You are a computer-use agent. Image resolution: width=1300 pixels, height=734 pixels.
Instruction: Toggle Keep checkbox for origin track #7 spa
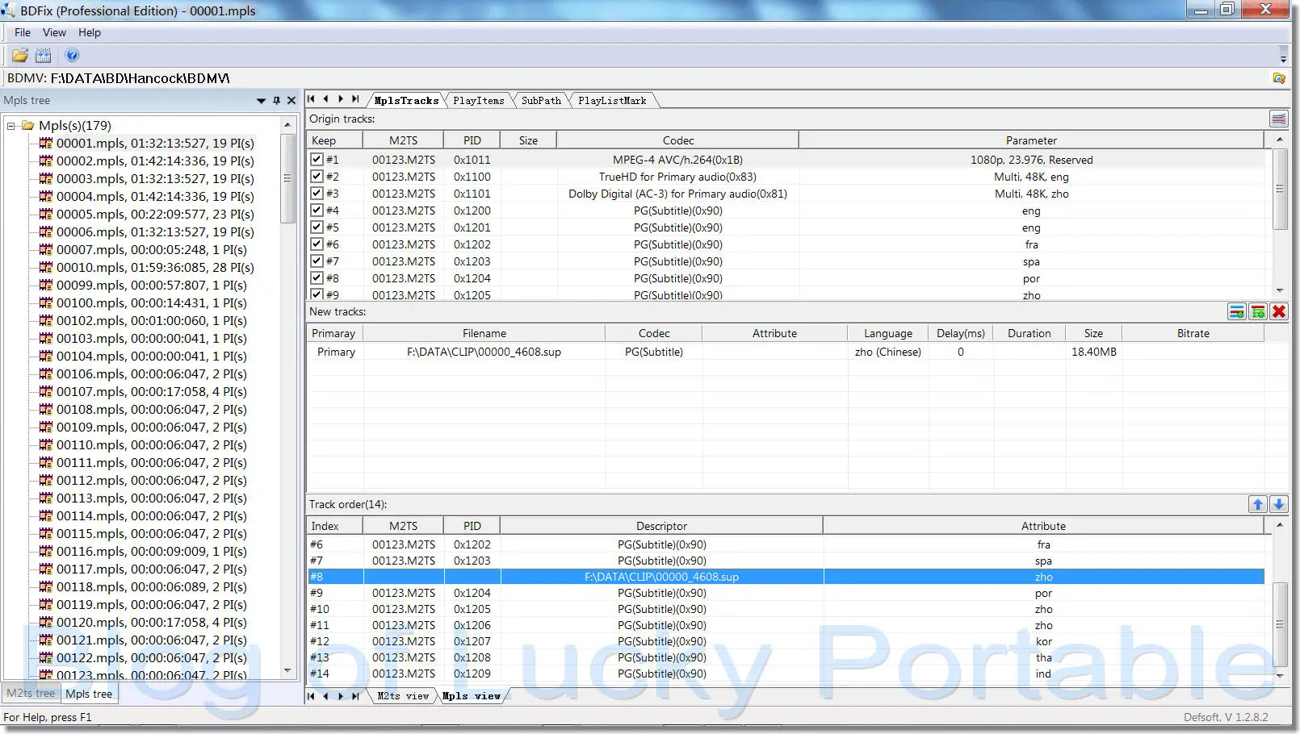pyautogui.click(x=317, y=261)
